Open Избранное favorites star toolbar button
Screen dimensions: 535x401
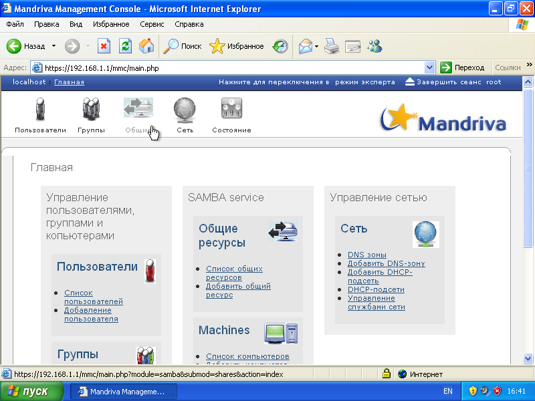click(x=237, y=46)
